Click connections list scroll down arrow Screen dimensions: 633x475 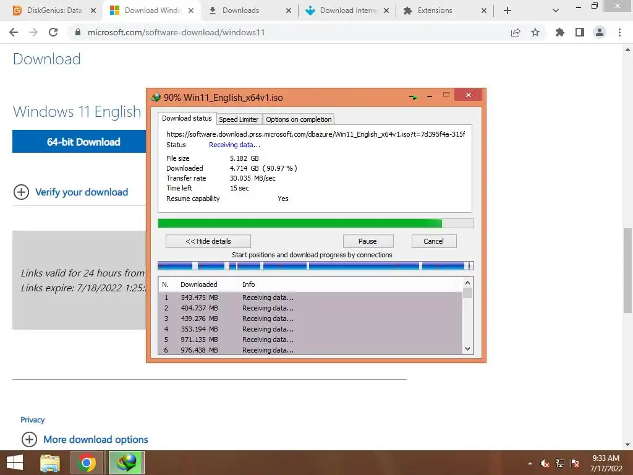coord(467,349)
